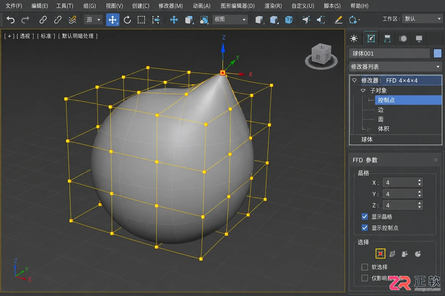Viewport: 445px width, 296px height.
Task: Click the 球体001 object name field
Action: pos(389,53)
